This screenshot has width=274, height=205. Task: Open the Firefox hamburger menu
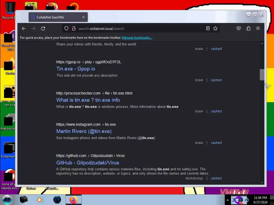258,28
